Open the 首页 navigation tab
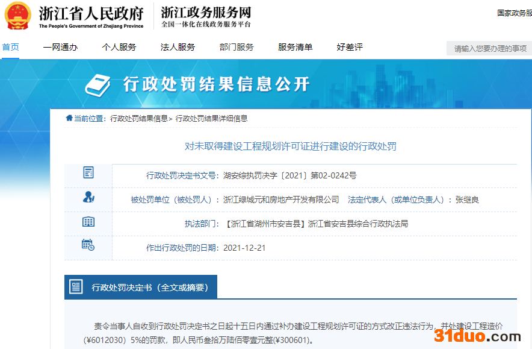 tap(10, 47)
